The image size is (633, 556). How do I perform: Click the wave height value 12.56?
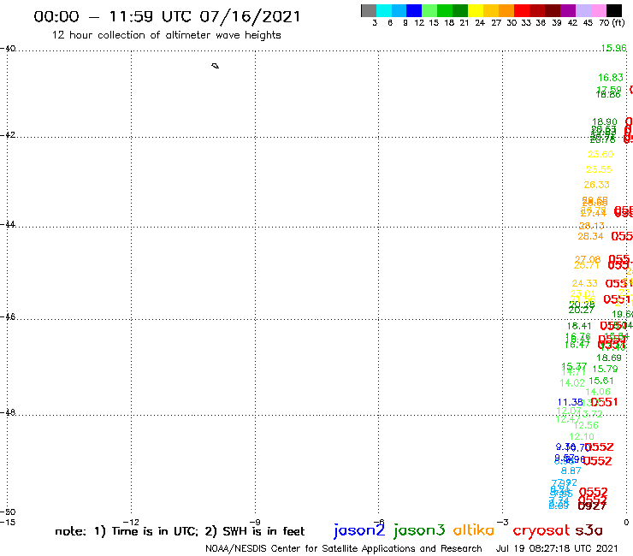click(x=585, y=425)
